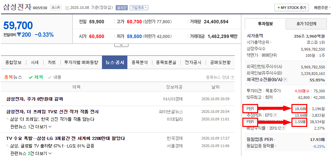Toggle the 내용 search filter
This screenshot has height=156, width=333.
(x=55, y=77)
